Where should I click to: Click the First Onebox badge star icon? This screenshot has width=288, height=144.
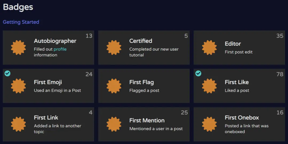point(209,124)
